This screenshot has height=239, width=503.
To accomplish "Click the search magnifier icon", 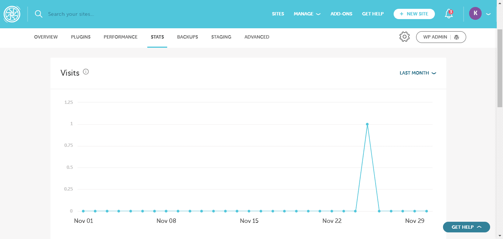I will [x=39, y=14].
